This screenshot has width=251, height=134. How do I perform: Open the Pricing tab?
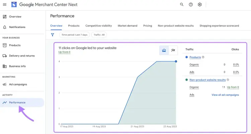[x=148, y=26]
